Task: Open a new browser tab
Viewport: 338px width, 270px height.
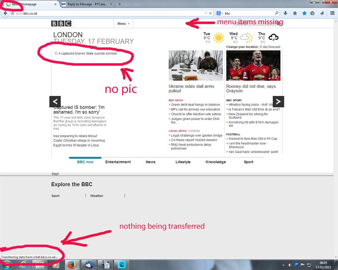Action: [x=119, y=4]
